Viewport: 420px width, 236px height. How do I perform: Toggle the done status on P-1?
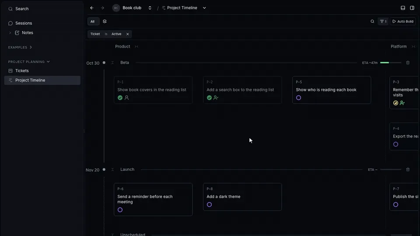(x=120, y=97)
